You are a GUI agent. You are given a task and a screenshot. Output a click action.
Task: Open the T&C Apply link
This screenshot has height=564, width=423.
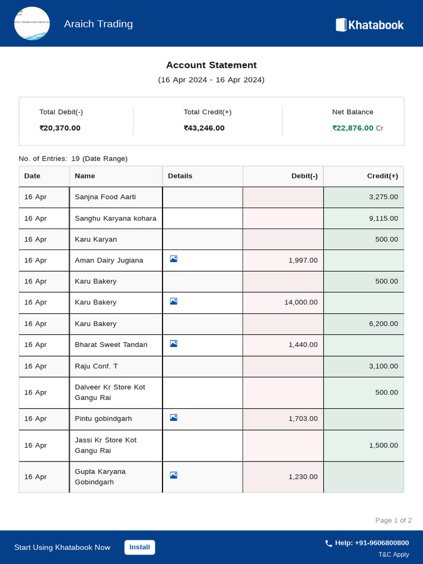[393, 555]
